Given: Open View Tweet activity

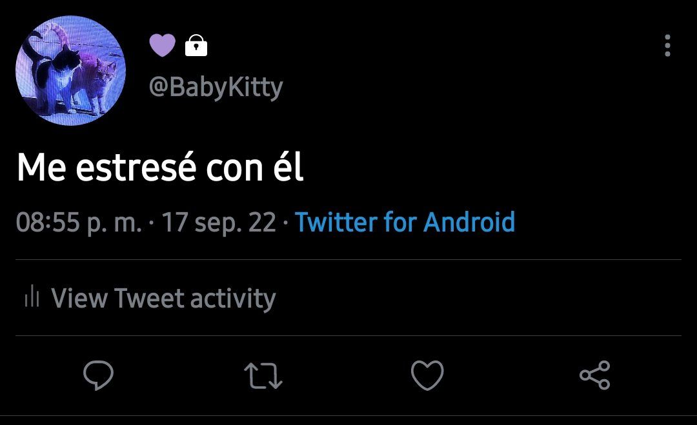Looking at the screenshot, I should click(150, 297).
